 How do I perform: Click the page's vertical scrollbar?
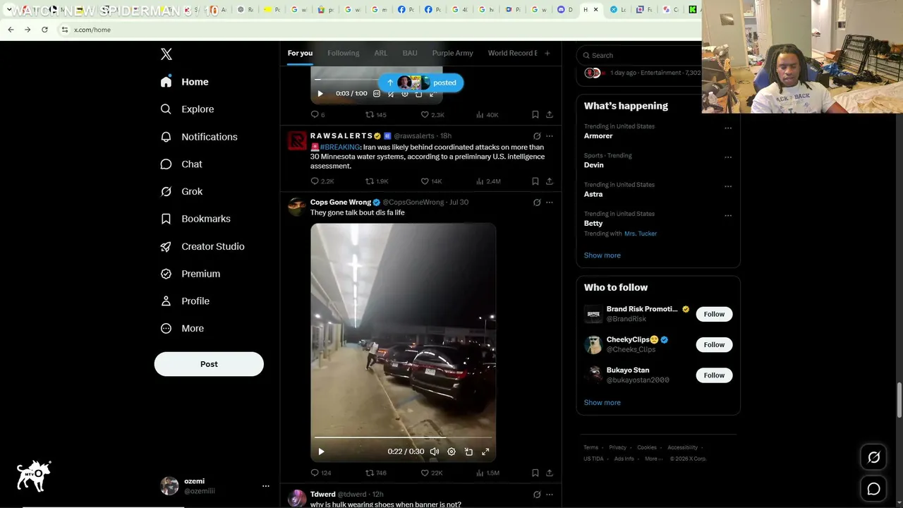pyautogui.click(x=899, y=400)
